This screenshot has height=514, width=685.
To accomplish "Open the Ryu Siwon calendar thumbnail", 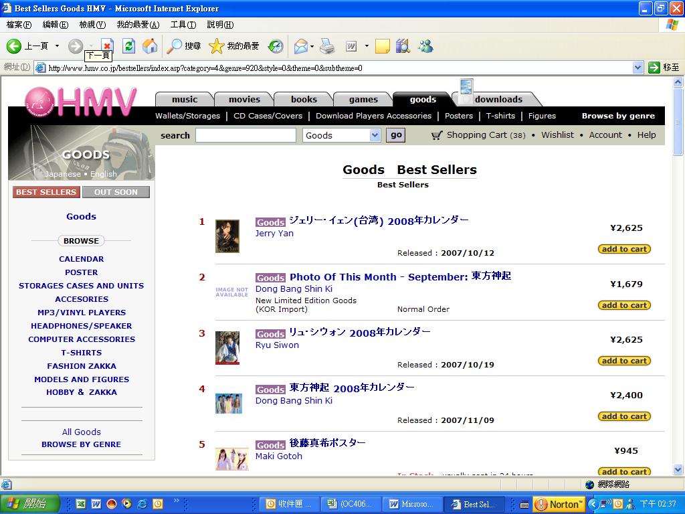I will coord(227,348).
